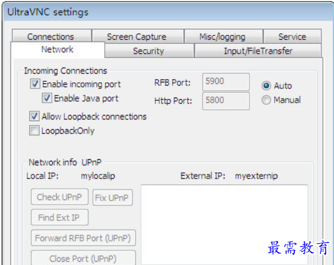Click Forward RFB Port (UPnP) button
This screenshot has width=334, height=265.
tap(83, 238)
